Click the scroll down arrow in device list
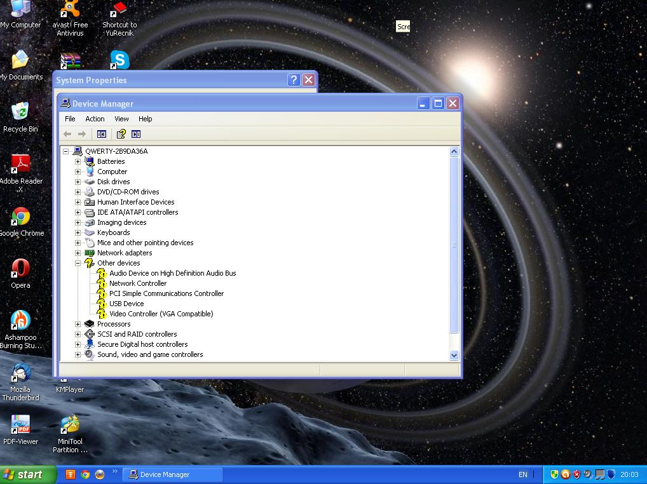This screenshot has width=647, height=484. [x=454, y=356]
